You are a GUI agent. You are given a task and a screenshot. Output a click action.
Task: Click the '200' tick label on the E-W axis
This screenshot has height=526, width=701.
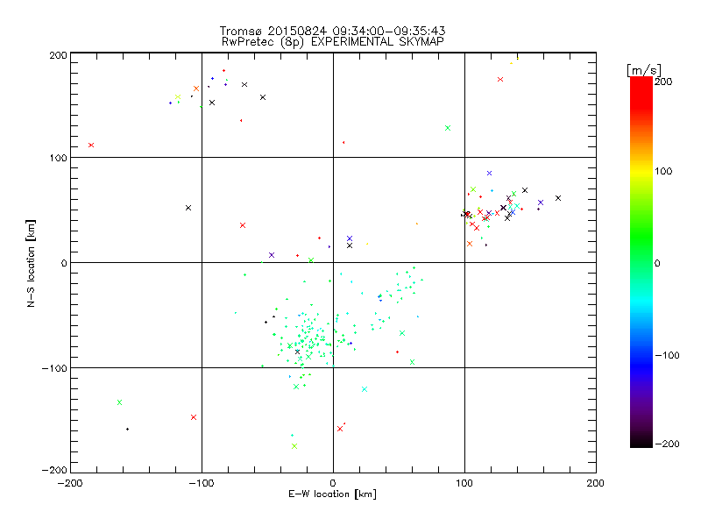point(596,484)
